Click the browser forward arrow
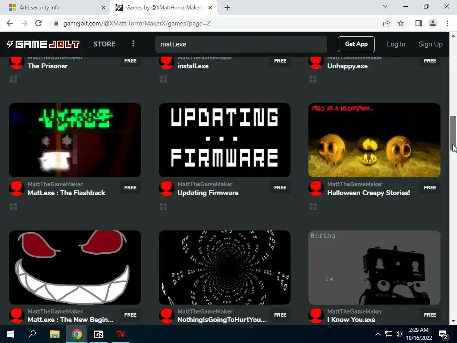Image resolution: width=457 pixels, height=343 pixels. (x=24, y=23)
